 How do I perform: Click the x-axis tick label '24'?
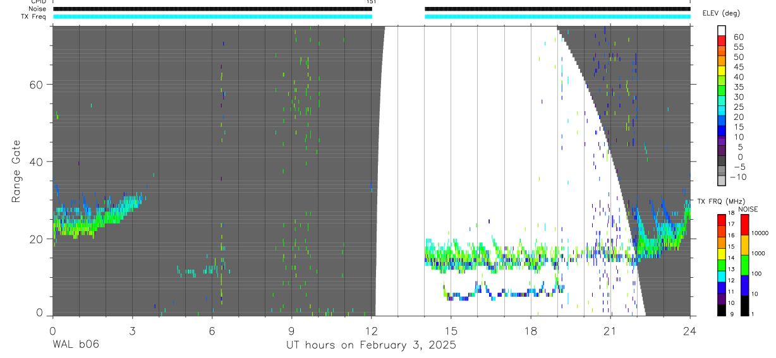click(x=690, y=330)
